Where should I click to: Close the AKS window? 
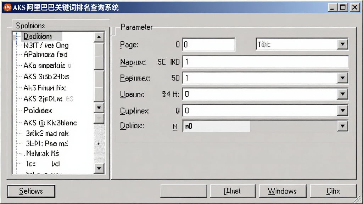tap(354, 7)
